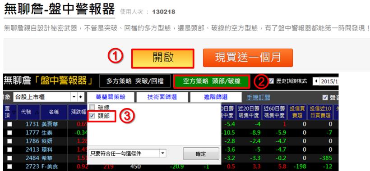Viewport: 370px width, 171px height.
Task: Check the 破線 option in popup
Action: click(x=92, y=108)
